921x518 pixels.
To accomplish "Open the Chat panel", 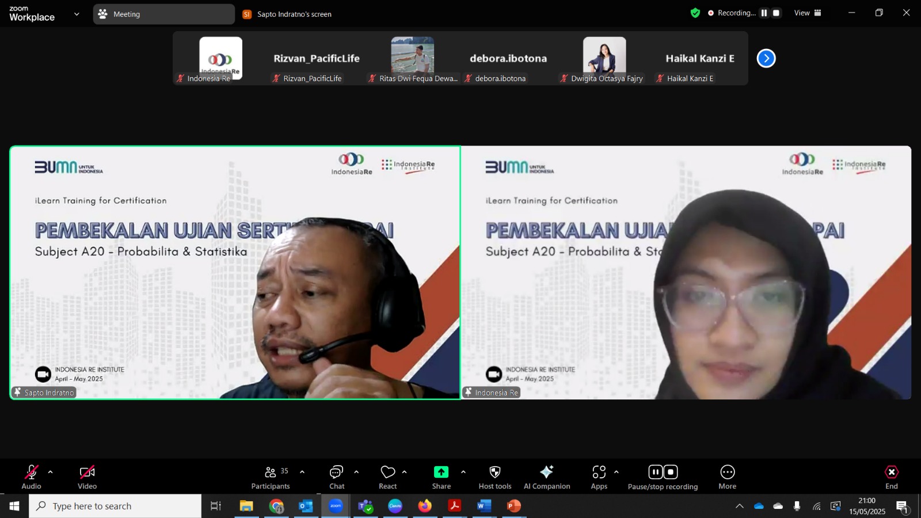I will coord(337,477).
